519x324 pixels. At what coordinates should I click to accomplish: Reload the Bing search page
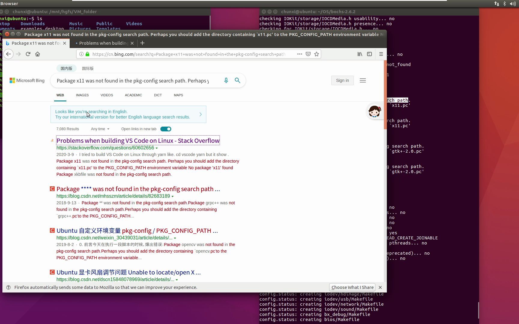pos(28,54)
